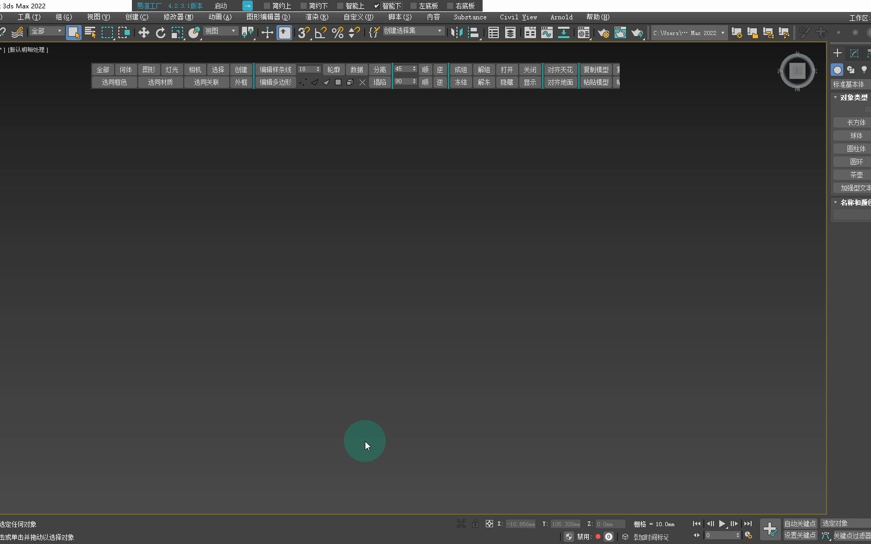871x544 pixels.
Task: Click the 编辑样条线 button
Action: click(x=275, y=70)
